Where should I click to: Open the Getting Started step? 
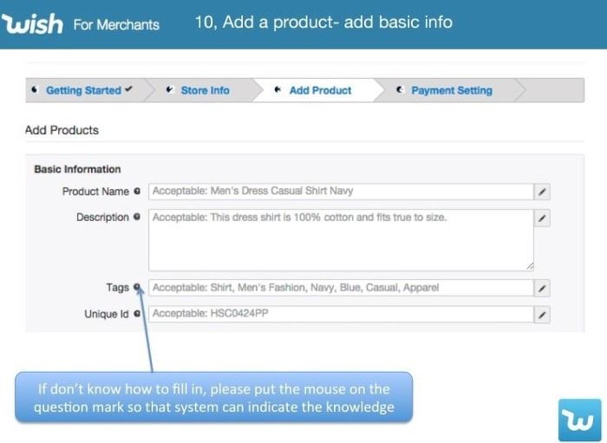(83, 90)
